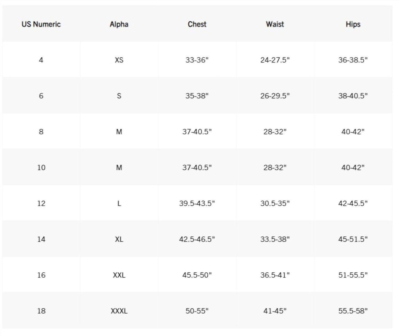Click chest measurement 39.5-43.5"
399x336 pixels.
[197, 204]
